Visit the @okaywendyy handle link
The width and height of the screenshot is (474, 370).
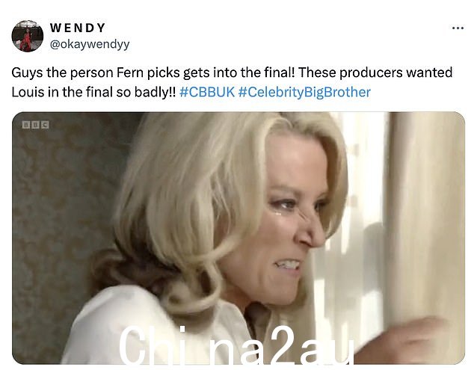pos(90,44)
